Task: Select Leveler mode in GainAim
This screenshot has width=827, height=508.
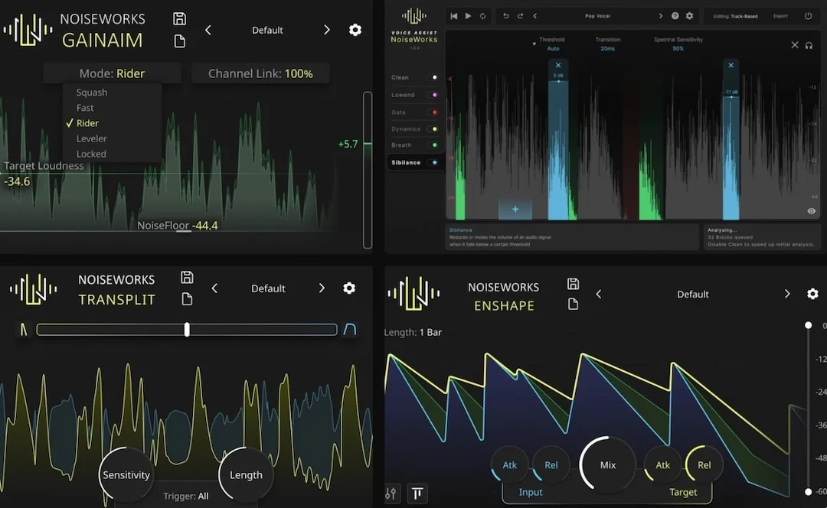Action: (91, 138)
